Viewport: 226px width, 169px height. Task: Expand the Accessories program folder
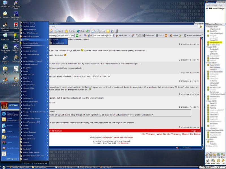coord(34,48)
